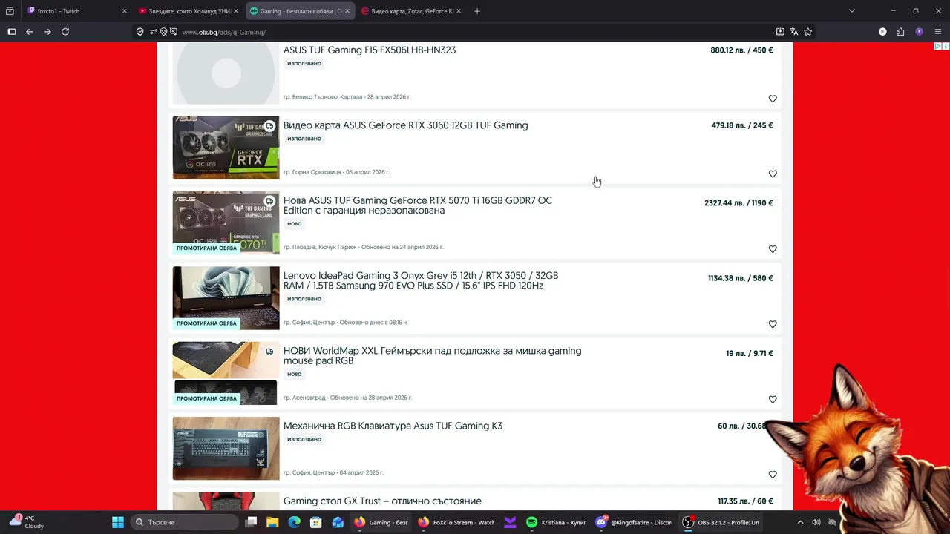This screenshot has height=534, width=950.
Task: Favorite the WorldMap XXL mouse pad heart
Action: 773,399
